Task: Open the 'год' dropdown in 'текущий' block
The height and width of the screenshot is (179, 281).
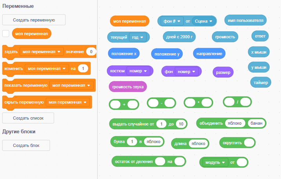Action: coord(138,37)
